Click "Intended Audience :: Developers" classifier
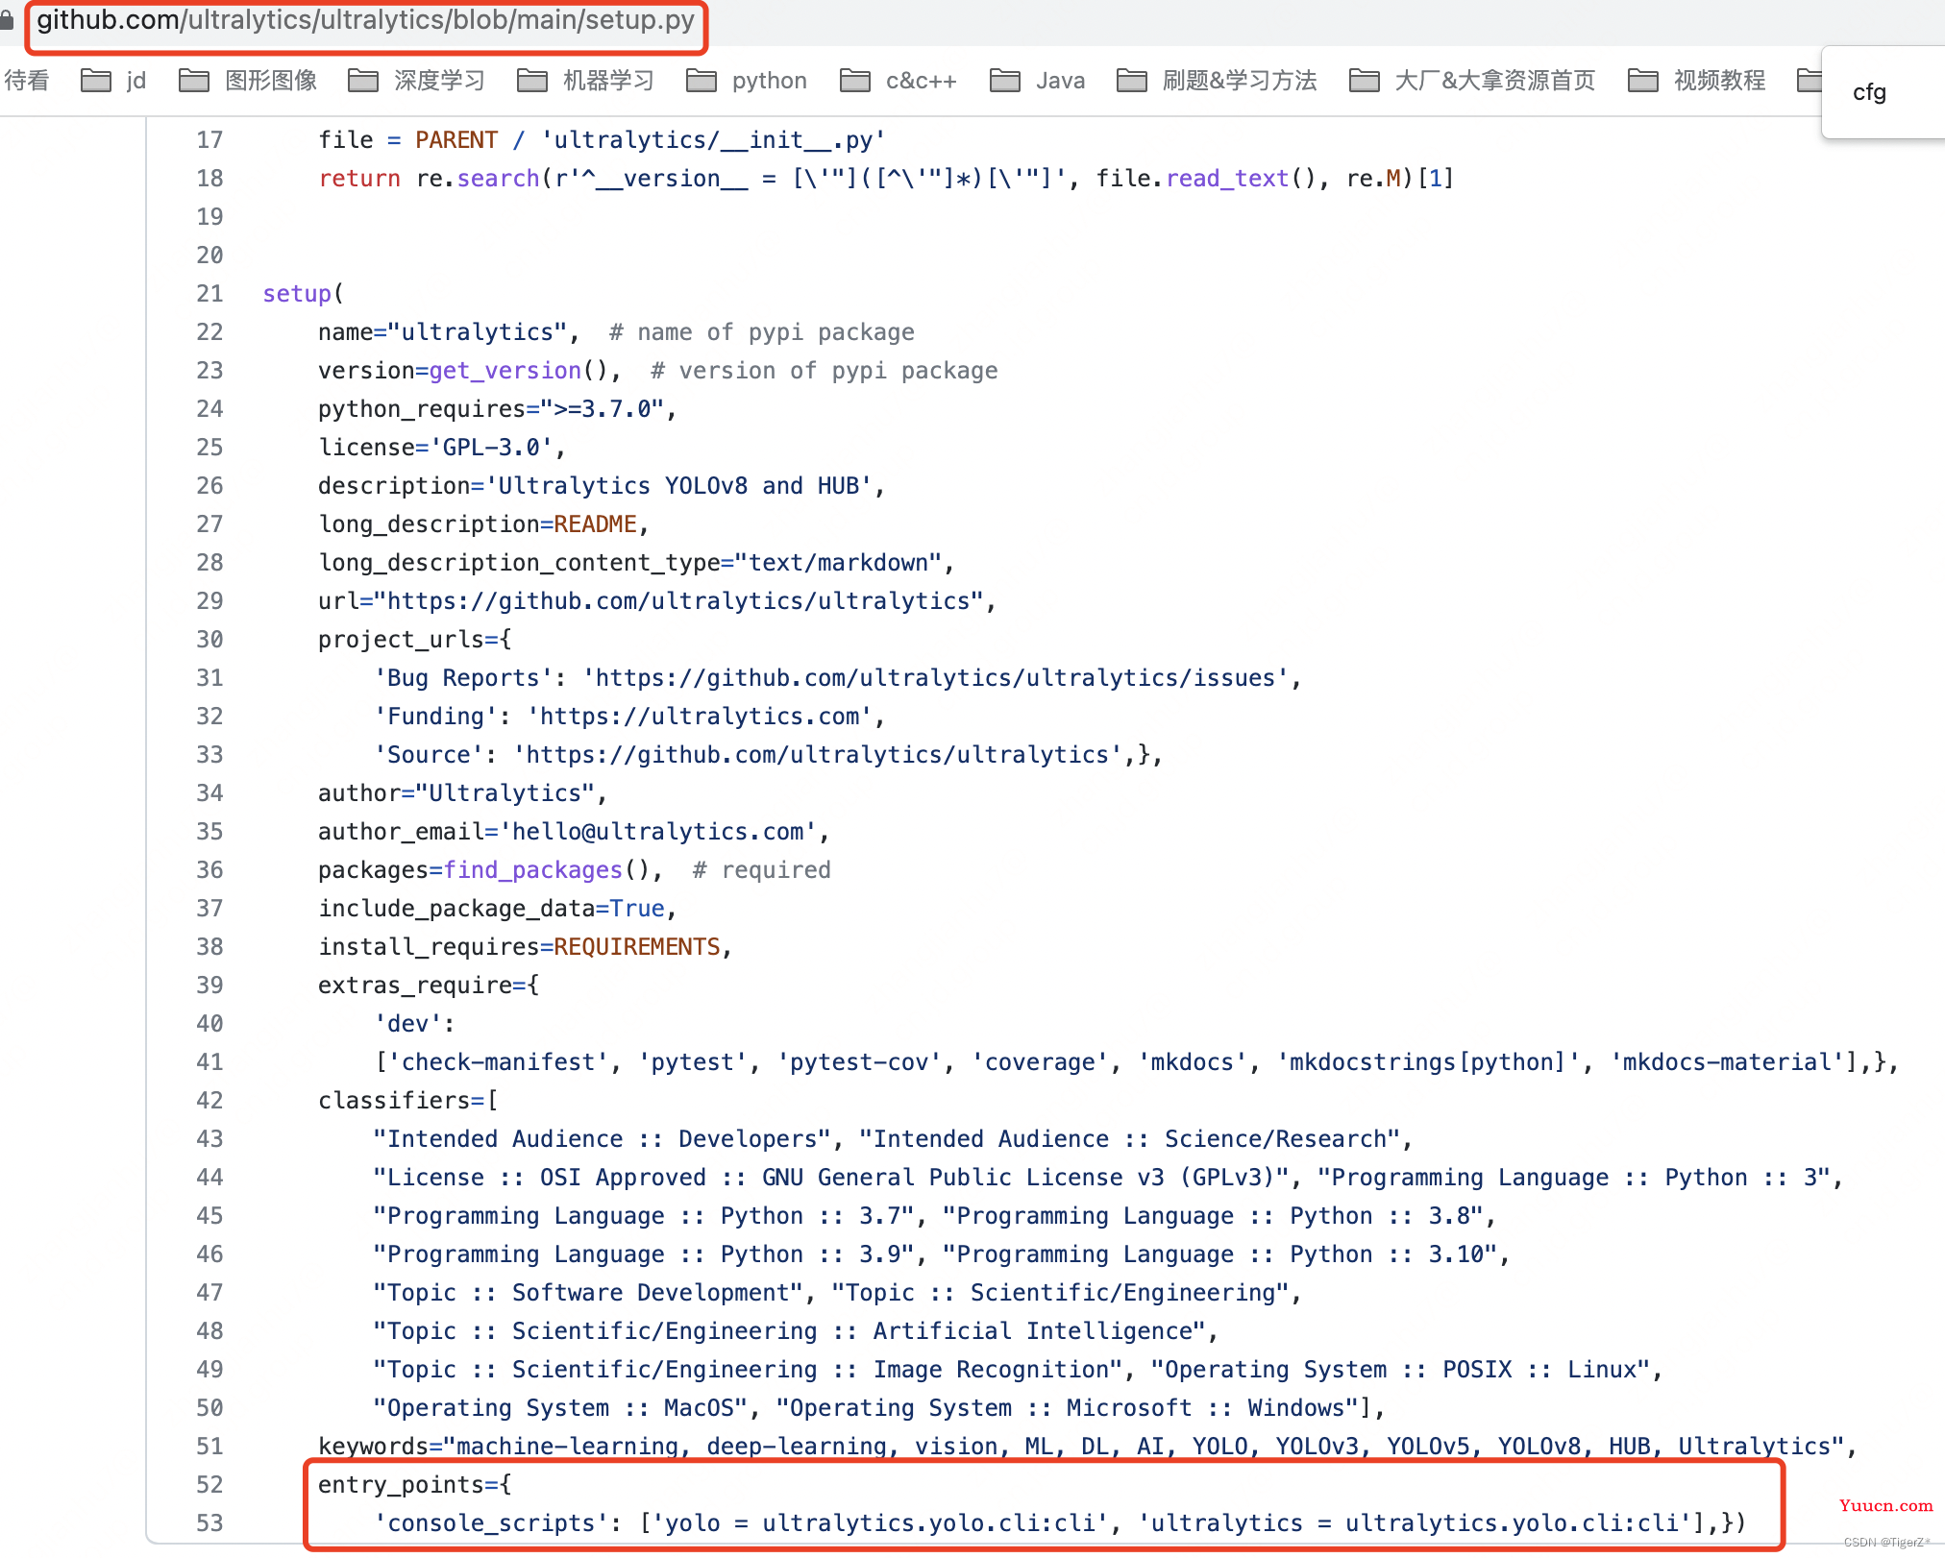 (x=602, y=1139)
